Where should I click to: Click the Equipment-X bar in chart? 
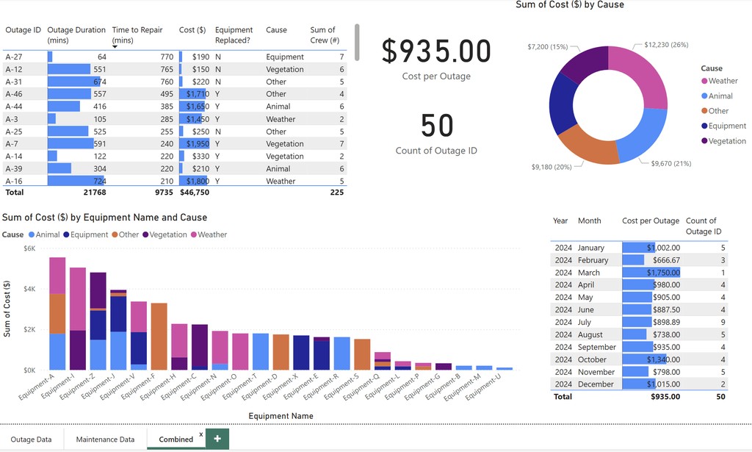301,353
